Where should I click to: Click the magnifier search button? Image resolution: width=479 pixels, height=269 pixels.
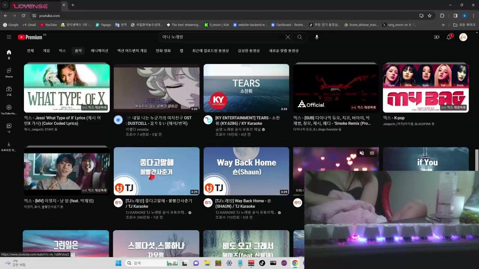(x=299, y=37)
